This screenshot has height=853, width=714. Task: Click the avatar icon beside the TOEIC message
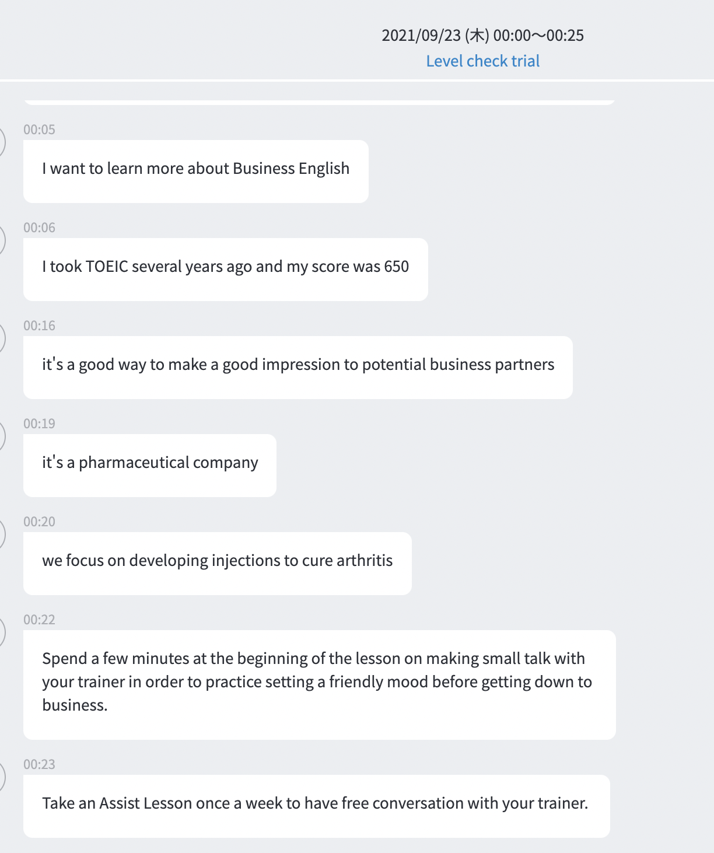pos(2,240)
